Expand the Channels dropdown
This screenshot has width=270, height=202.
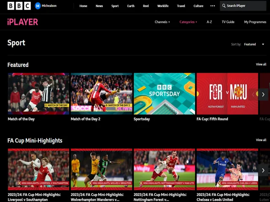(162, 22)
